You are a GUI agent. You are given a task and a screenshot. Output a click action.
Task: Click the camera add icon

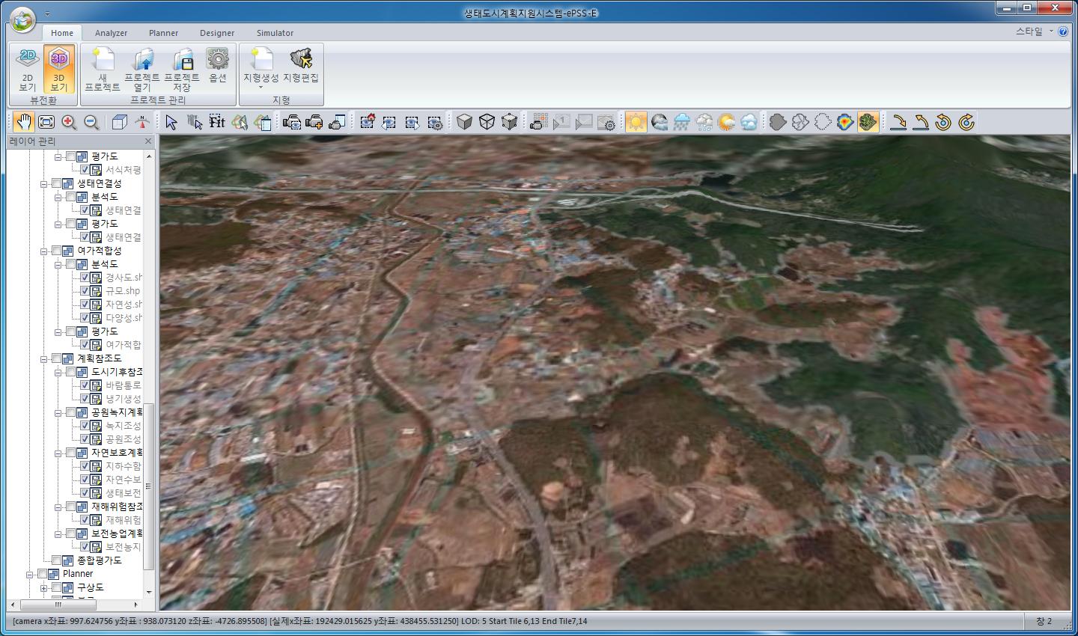point(314,122)
